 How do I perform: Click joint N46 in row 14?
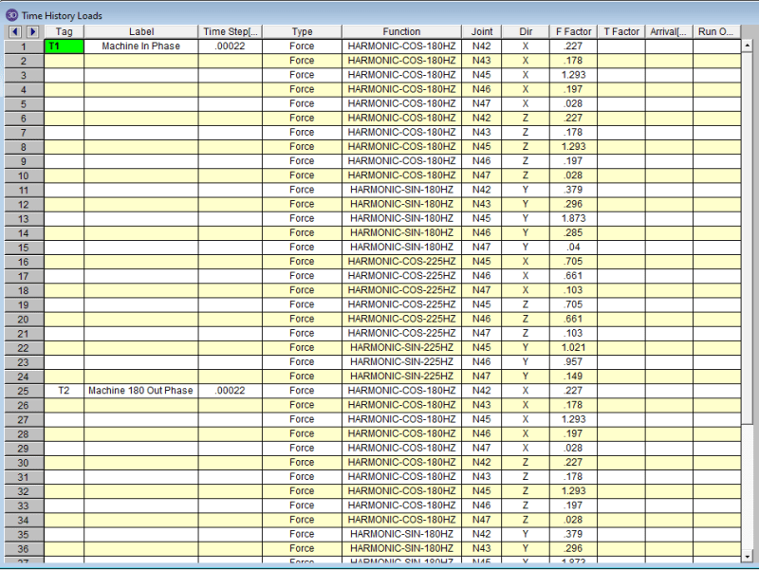point(482,232)
